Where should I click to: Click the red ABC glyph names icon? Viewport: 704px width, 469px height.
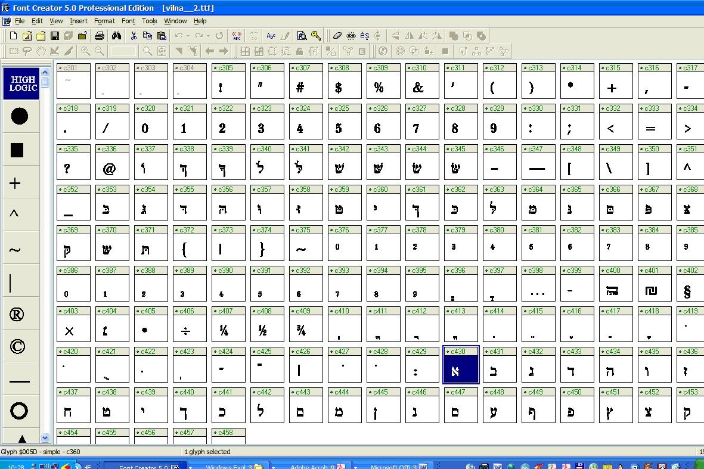coord(237,36)
